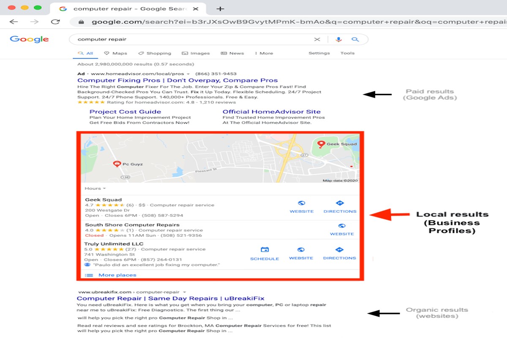The image size is (507, 338).
Task: Reload the page with refresh icon
Action: point(55,22)
